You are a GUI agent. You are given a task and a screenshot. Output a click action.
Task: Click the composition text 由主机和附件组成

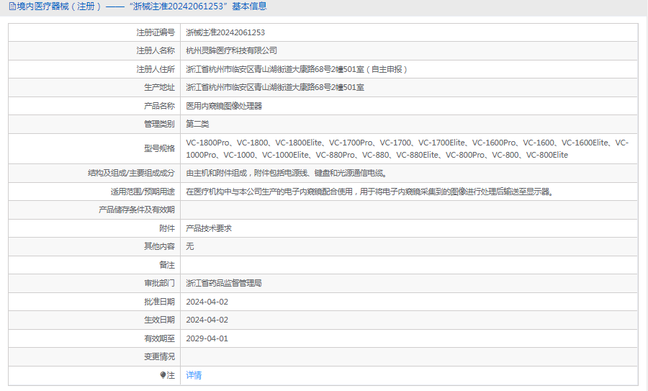(286, 174)
